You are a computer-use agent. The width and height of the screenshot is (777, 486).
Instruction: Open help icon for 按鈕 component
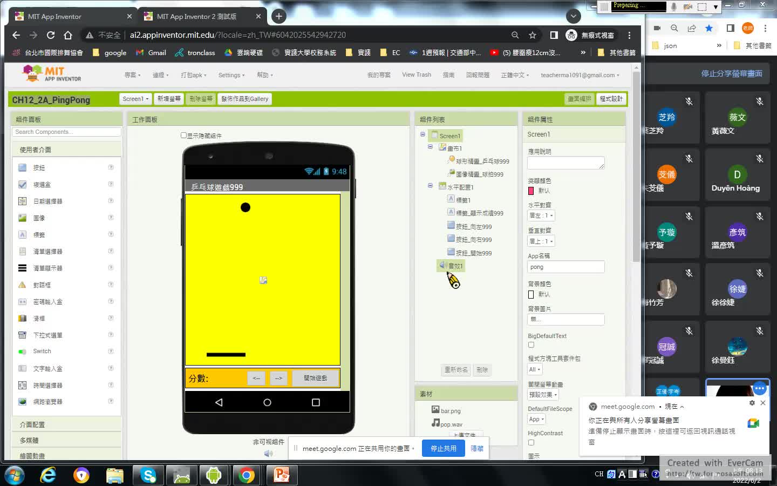tap(111, 167)
